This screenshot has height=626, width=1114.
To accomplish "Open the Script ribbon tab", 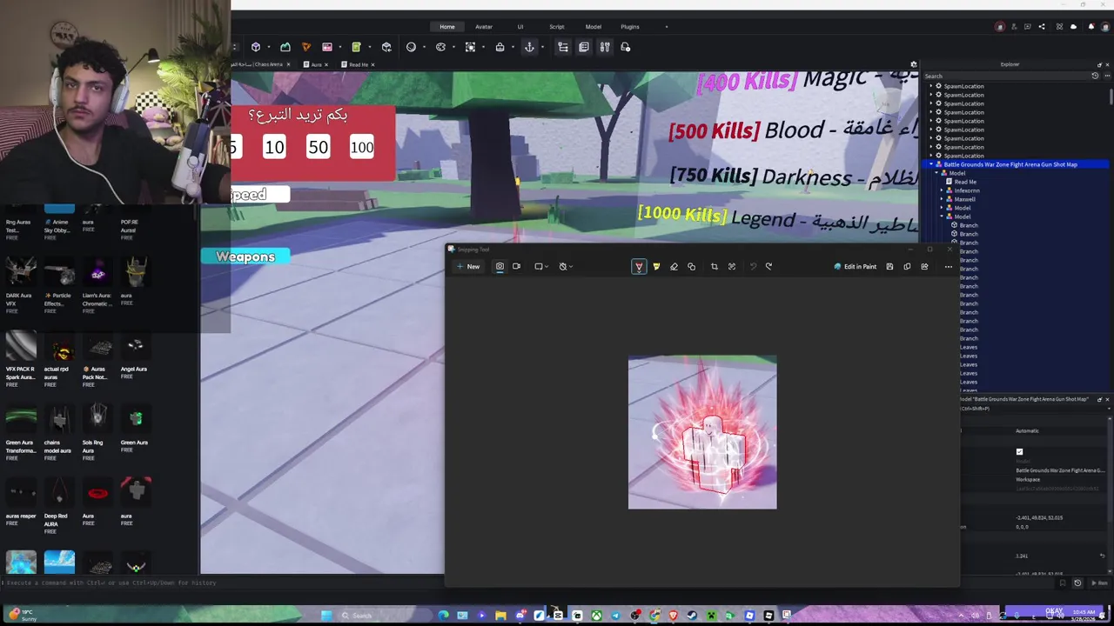I will click(x=557, y=27).
